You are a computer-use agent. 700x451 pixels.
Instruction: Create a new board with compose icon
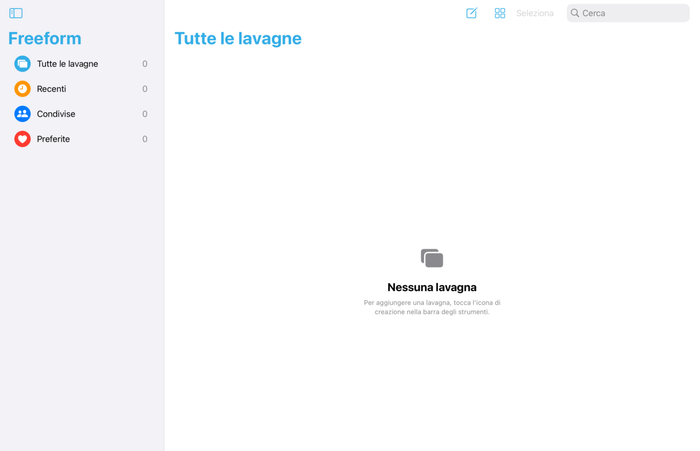(471, 13)
